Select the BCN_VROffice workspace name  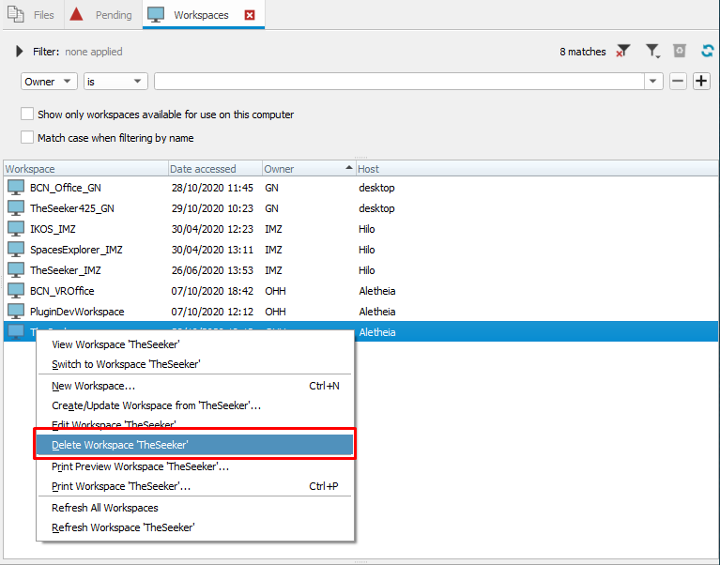click(x=62, y=291)
